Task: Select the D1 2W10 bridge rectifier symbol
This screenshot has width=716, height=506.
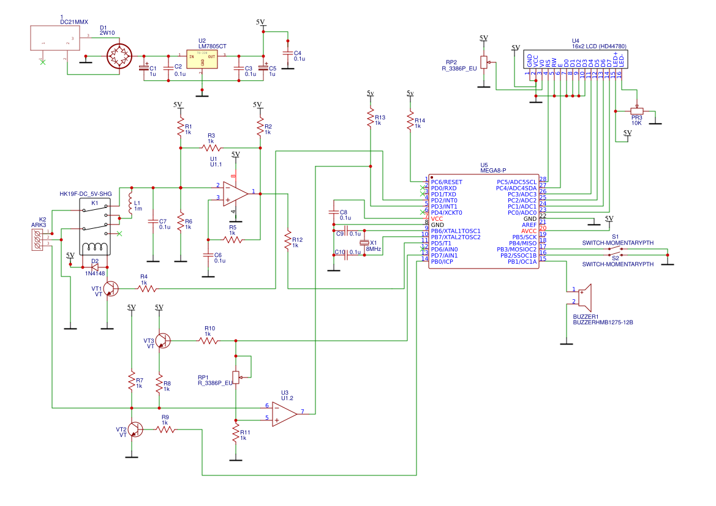Action: point(119,56)
